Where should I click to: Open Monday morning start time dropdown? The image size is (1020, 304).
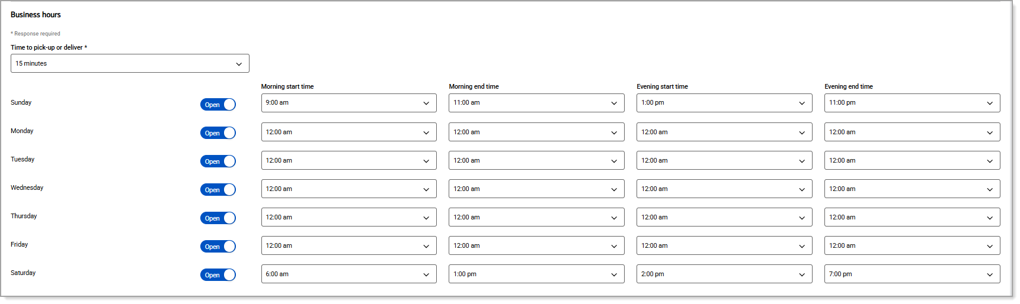click(348, 132)
